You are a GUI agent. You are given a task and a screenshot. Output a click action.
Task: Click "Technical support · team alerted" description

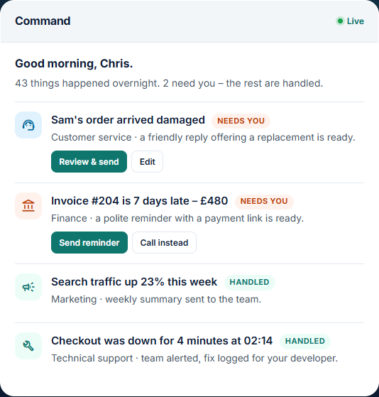[194, 359]
